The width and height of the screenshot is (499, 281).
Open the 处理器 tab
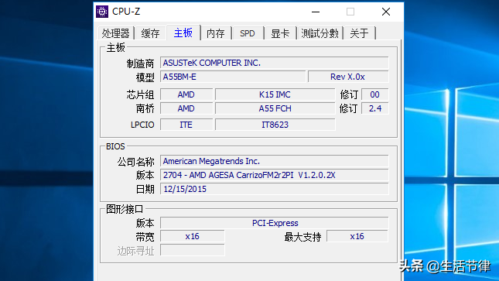pyautogui.click(x=116, y=33)
